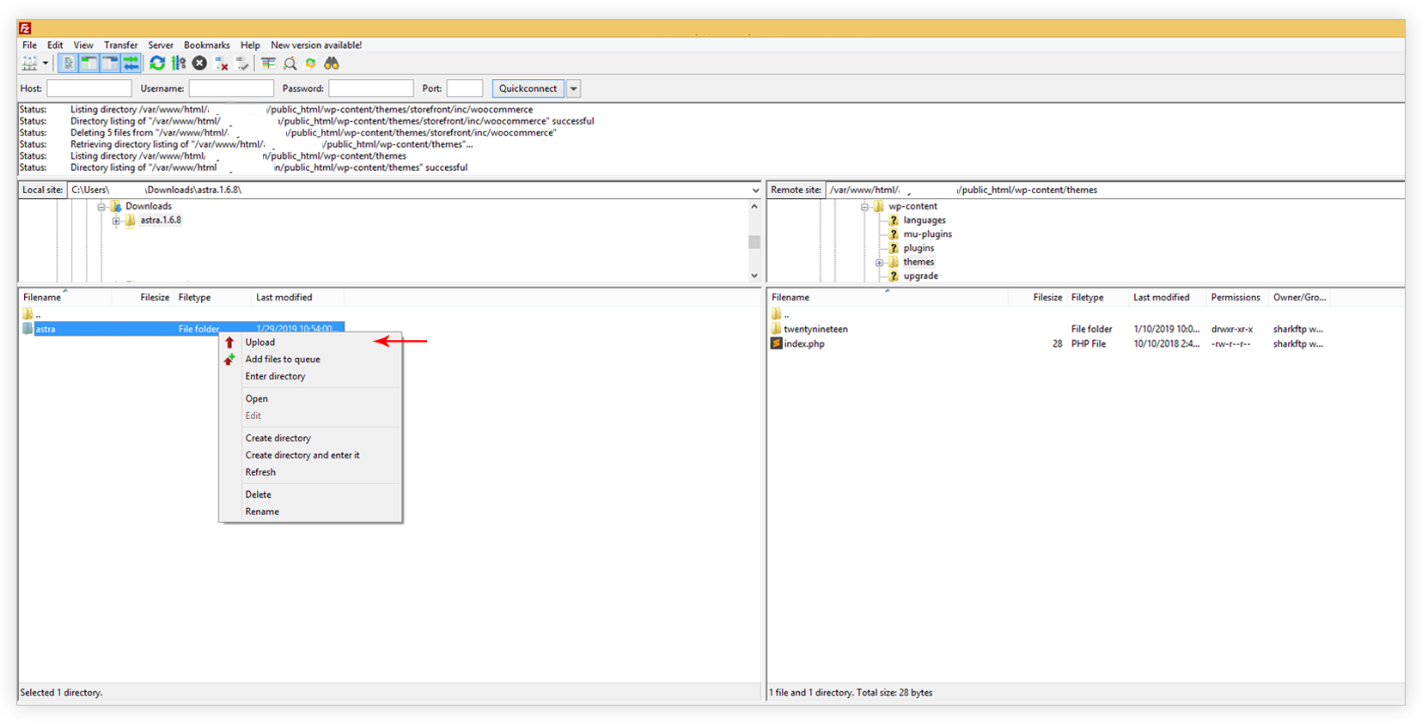Expand the remote themes folder node
Image resolution: width=1422 pixels, height=722 pixels.
coord(879,263)
